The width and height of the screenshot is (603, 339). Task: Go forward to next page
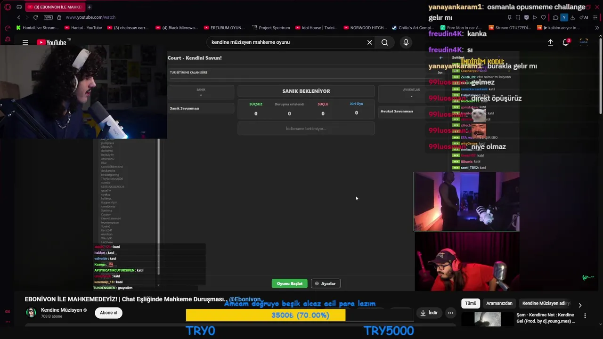click(x=27, y=17)
